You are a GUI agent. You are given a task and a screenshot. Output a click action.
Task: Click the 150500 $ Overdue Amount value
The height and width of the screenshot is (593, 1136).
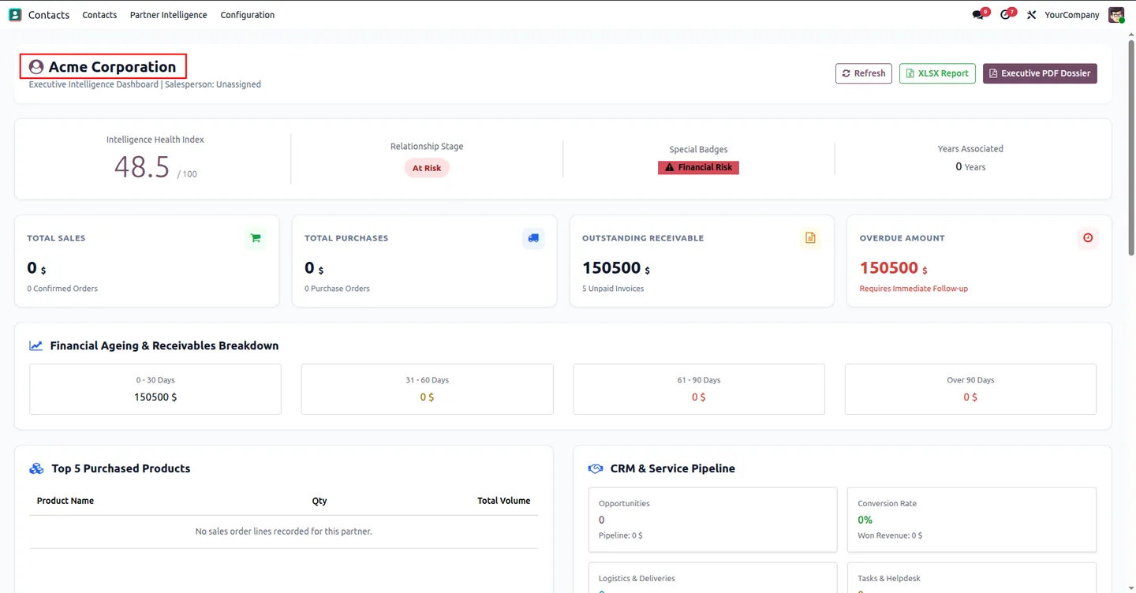[894, 268]
